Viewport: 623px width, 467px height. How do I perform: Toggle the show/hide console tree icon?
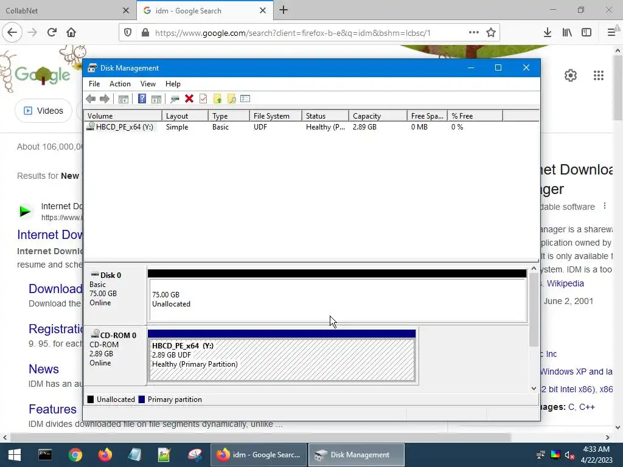coord(124,99)
